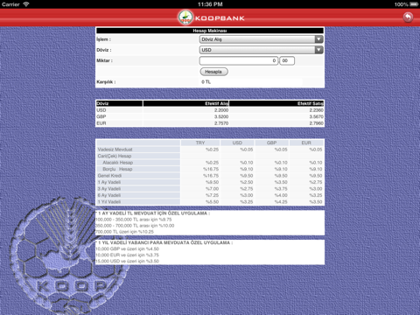Tap the Wi-Fi status icon
420x315 pixels.
pos(26,4)
